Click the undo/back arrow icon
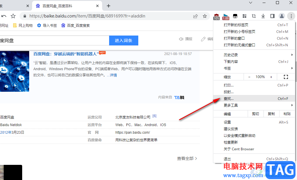The width and height of the screenshot is (297, 180). (x=4, y=16)
